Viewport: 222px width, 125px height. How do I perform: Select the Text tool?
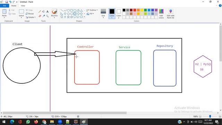47,11
